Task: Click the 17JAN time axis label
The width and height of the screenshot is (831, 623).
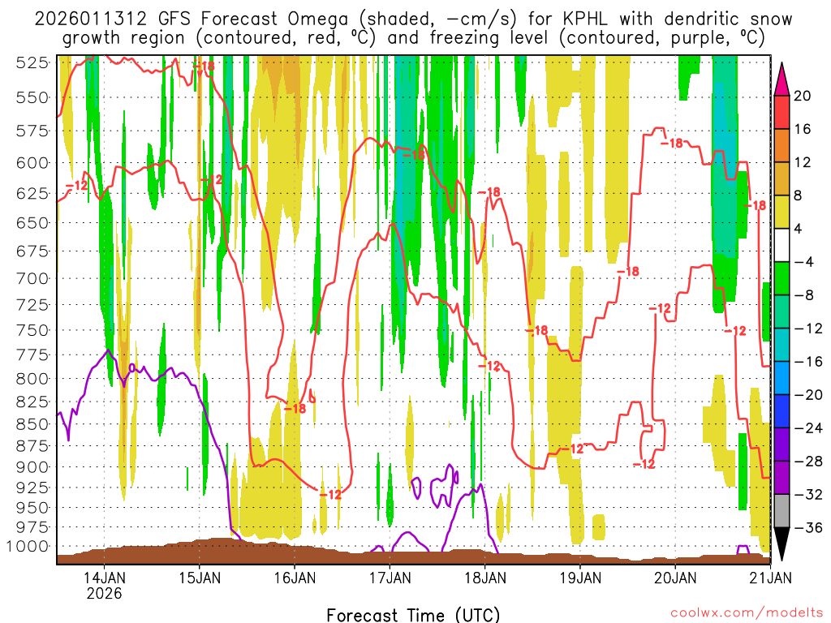Action: pyautogui.click(x=390, y=578)
